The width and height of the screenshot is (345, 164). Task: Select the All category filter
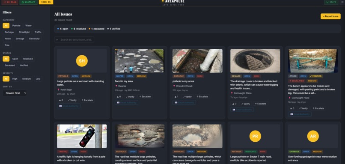point(6,26)
